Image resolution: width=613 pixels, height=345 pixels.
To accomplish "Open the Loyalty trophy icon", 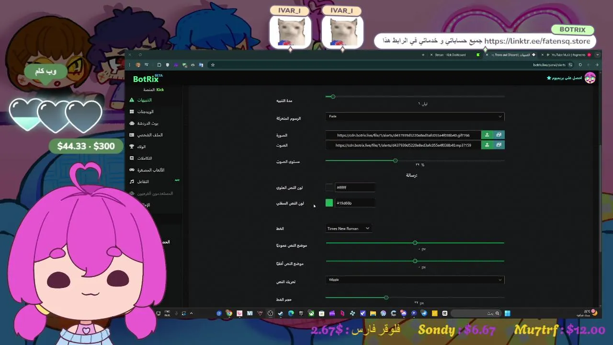I will (x=132, y=147).
